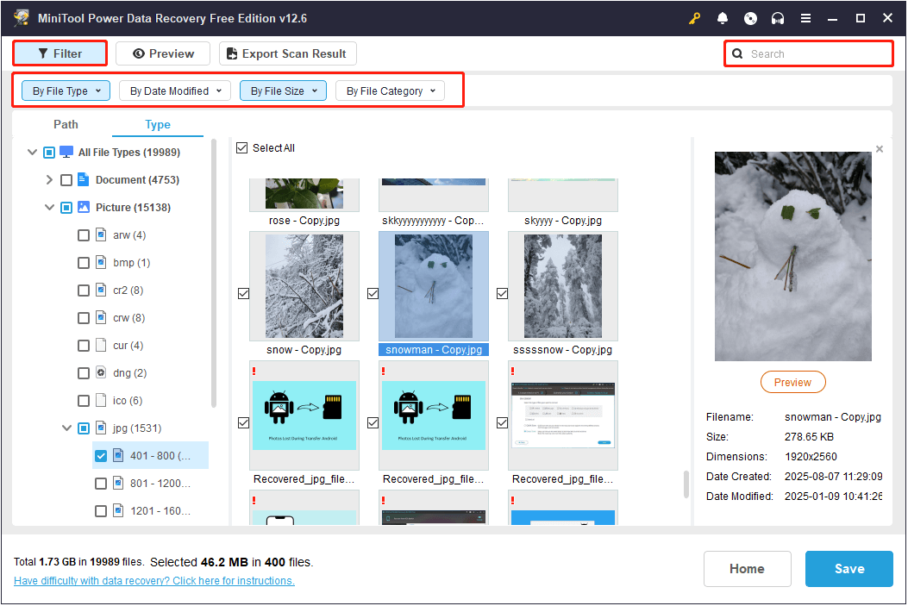Export the scan result
908x606 pixels.
click(x=287, y=53)
